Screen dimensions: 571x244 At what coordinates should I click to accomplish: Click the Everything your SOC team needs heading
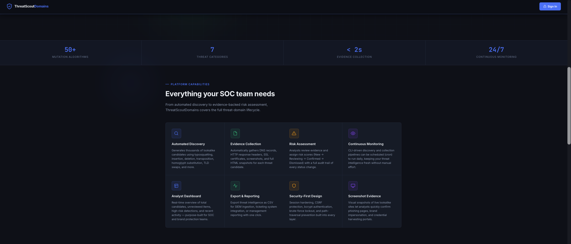(220, 94)
